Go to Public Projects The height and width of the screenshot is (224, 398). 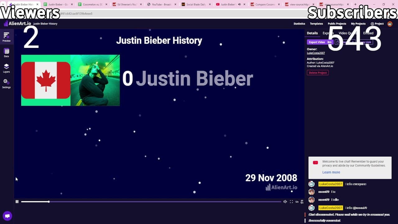[x=337, y=24]
